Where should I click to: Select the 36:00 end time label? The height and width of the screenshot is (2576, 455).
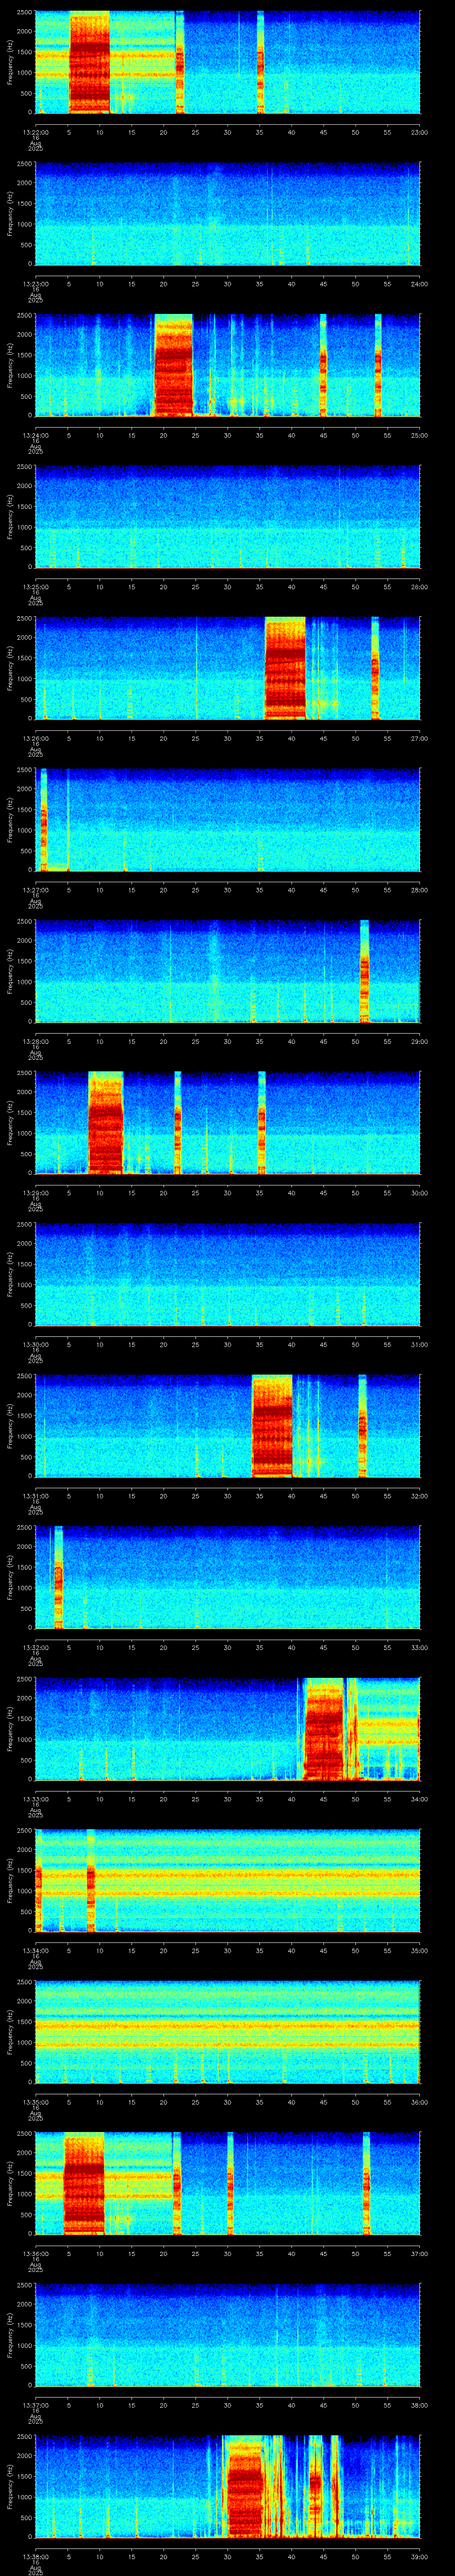click(x=419, y=2101)
